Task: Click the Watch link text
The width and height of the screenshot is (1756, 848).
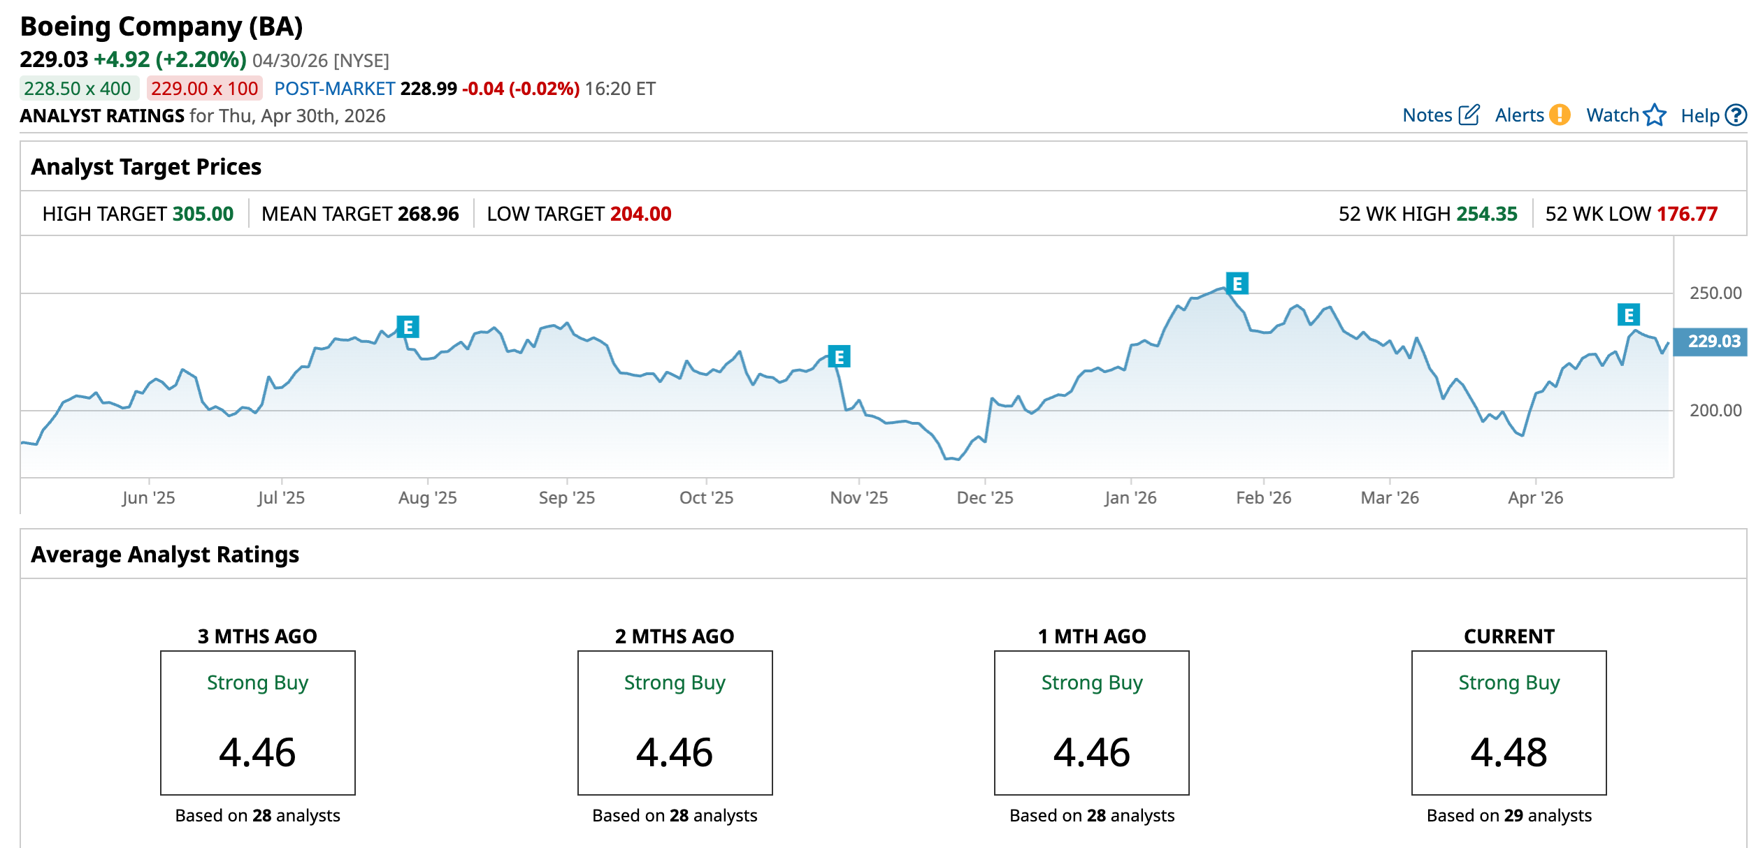Action: click(1612, 115)
